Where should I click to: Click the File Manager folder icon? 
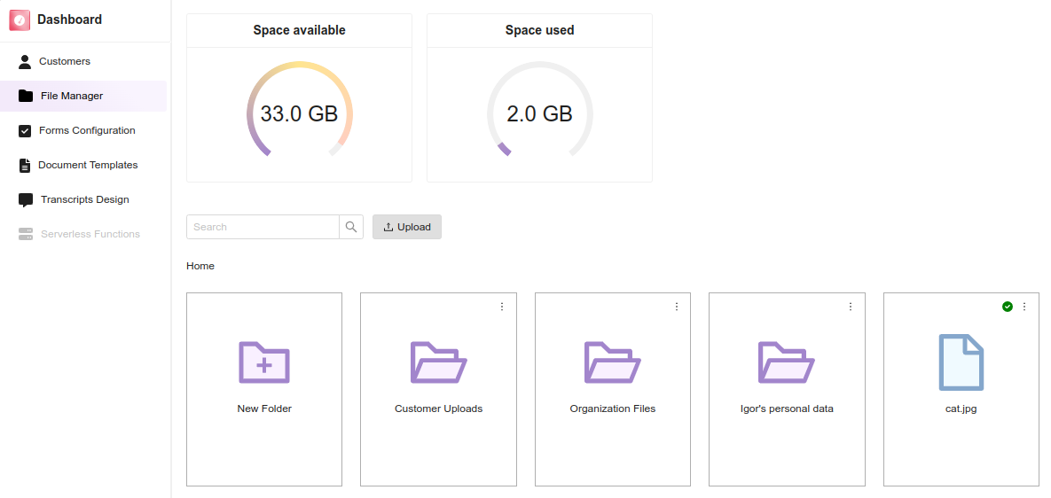pos(26,96)
